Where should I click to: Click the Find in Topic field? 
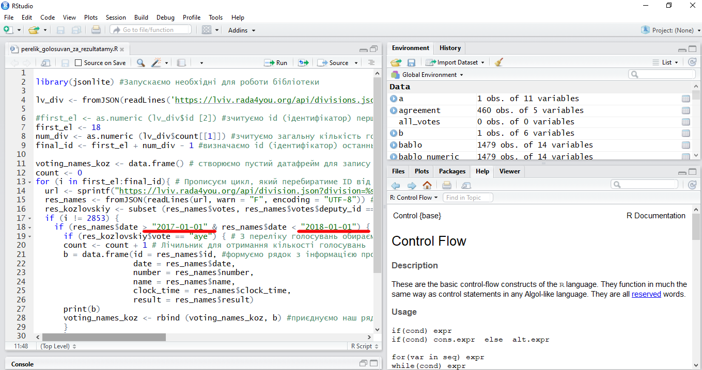[468, 198]
